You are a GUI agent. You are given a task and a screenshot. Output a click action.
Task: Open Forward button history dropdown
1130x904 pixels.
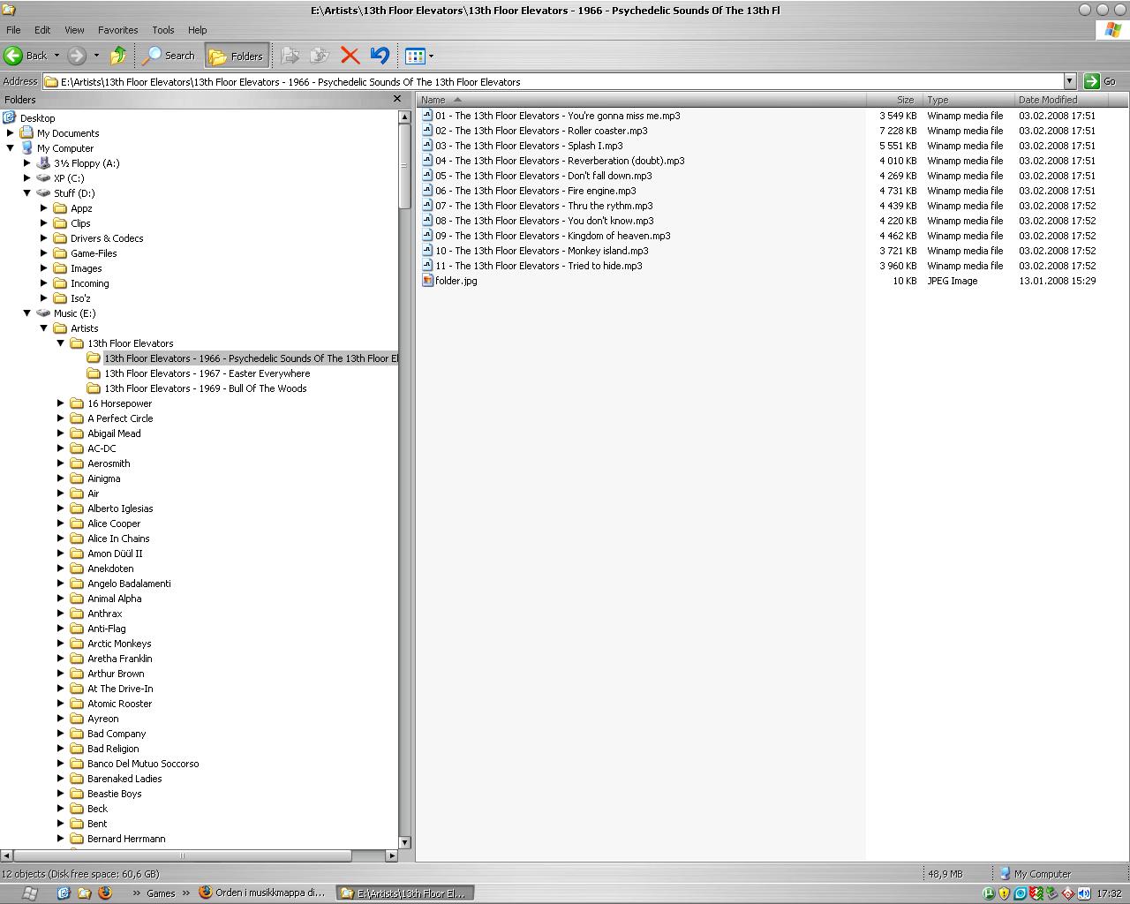click(96, 56)
